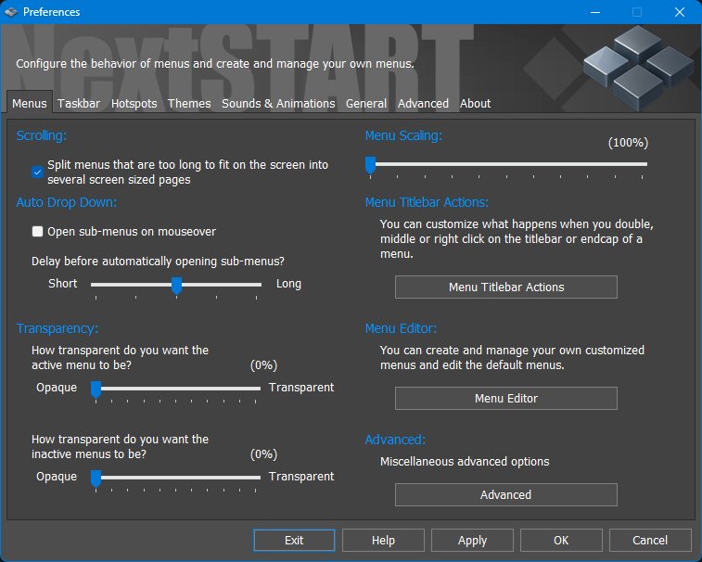Click the inactive menus transparency slider
The height and width of the screenshot is (562, 702).
(x=96, y=479)
